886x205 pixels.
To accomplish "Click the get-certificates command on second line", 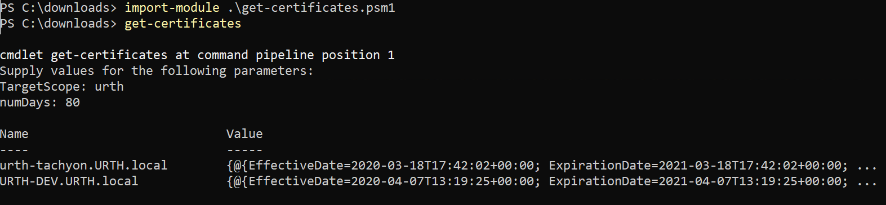I will 182,24.
